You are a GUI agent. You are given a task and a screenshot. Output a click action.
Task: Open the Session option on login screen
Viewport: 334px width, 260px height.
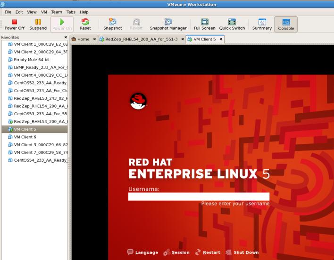[176, 252]
